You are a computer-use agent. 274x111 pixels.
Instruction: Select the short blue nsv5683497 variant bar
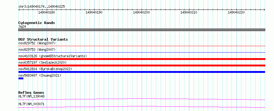tap(21, 78)
